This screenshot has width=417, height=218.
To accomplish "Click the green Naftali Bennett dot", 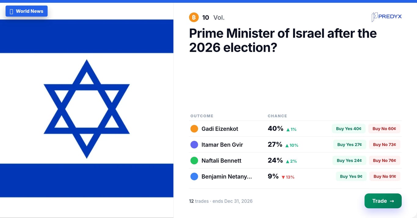I will point(194,161).
